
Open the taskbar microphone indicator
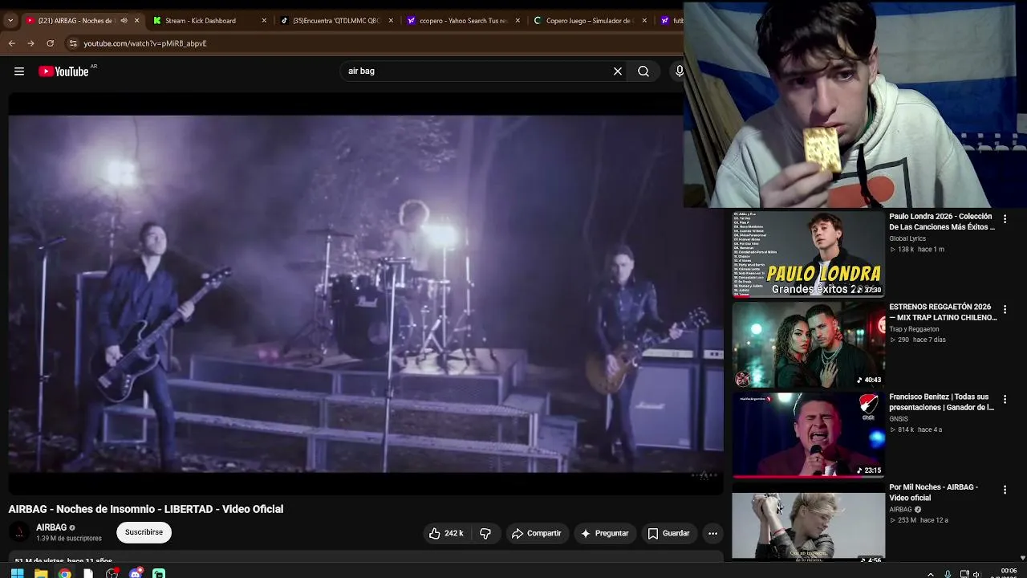pos(948,574)
